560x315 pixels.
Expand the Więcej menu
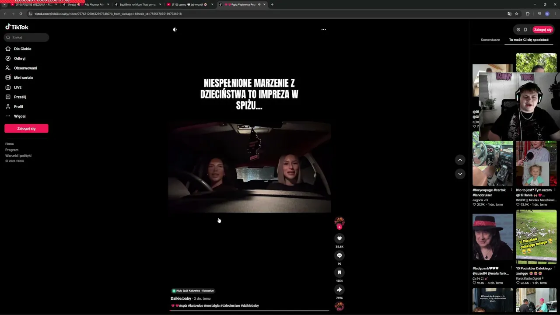pos(20,116)
